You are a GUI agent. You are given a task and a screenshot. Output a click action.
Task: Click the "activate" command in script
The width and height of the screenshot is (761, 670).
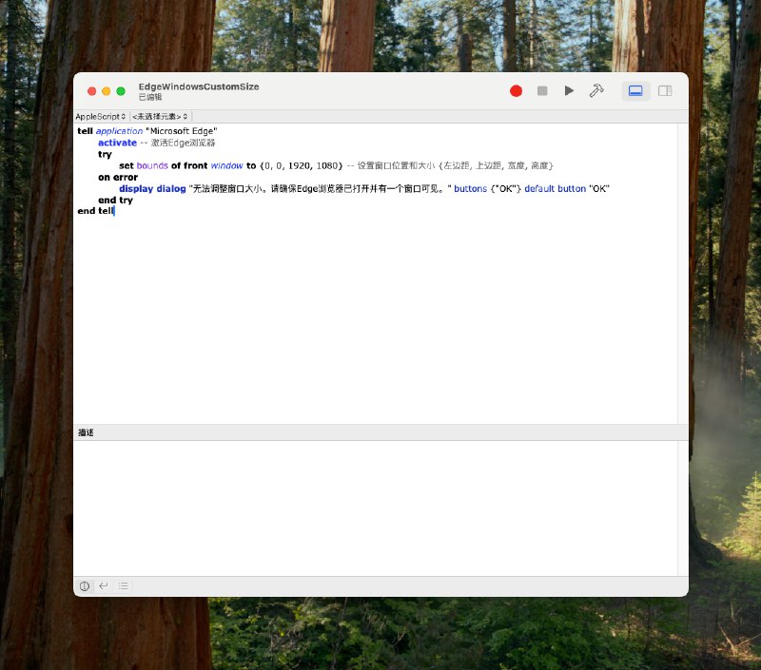117,143
